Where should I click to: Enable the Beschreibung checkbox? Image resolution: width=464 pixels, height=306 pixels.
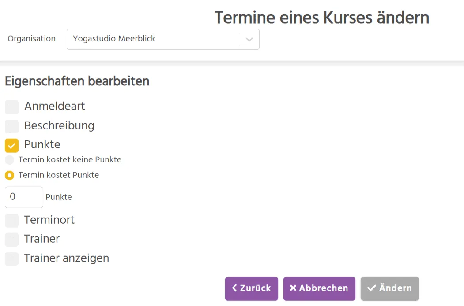tap(11, 125)
